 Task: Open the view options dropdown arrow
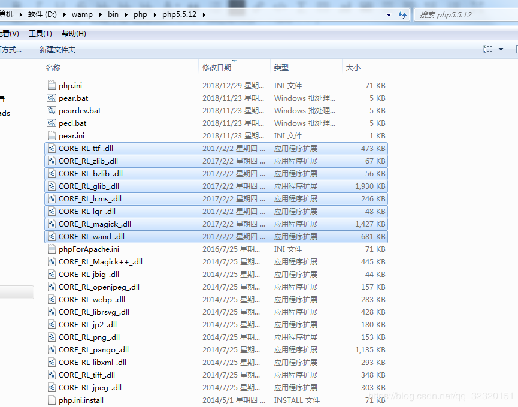[501, 49]
